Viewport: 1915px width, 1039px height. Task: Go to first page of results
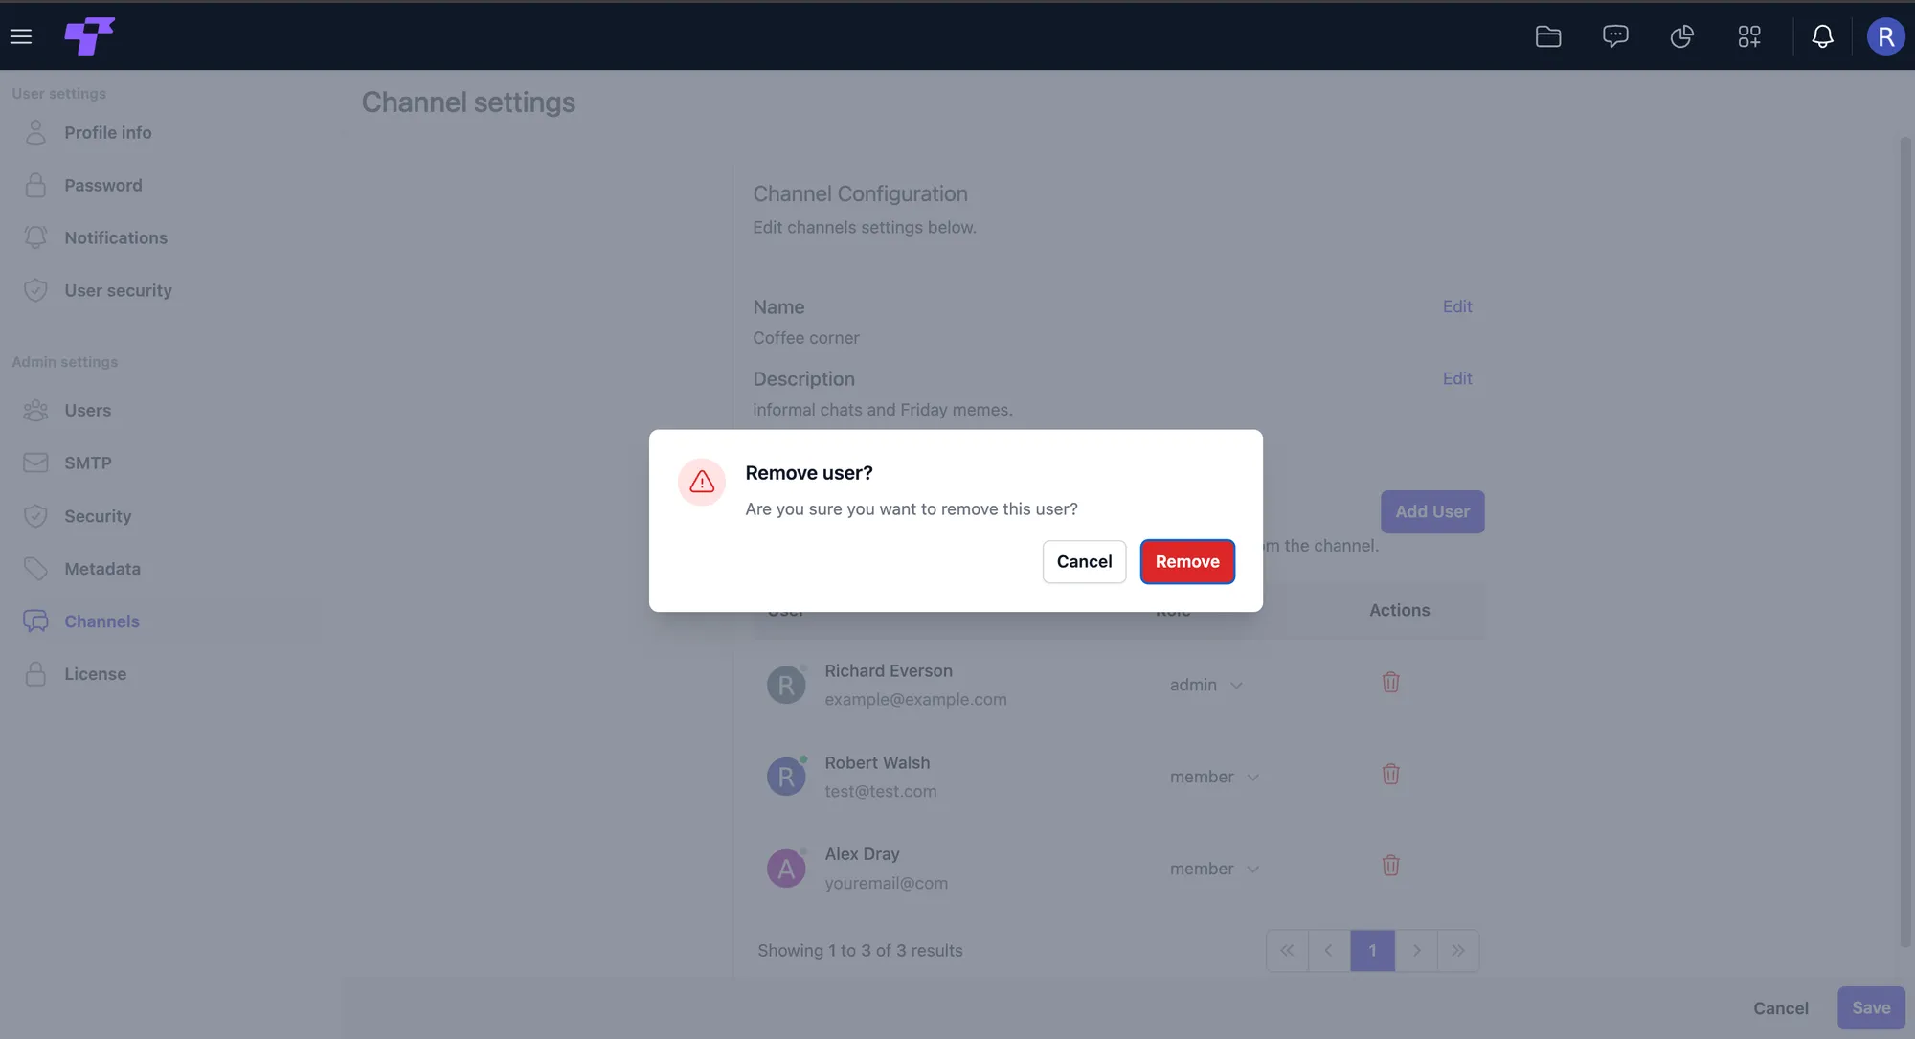[1287, 951]
